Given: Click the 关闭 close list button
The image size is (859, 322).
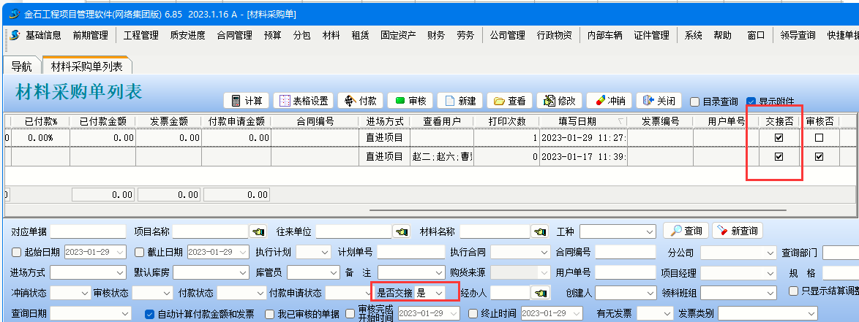Looking at the screenshot, I should click(x=659, y=101).
